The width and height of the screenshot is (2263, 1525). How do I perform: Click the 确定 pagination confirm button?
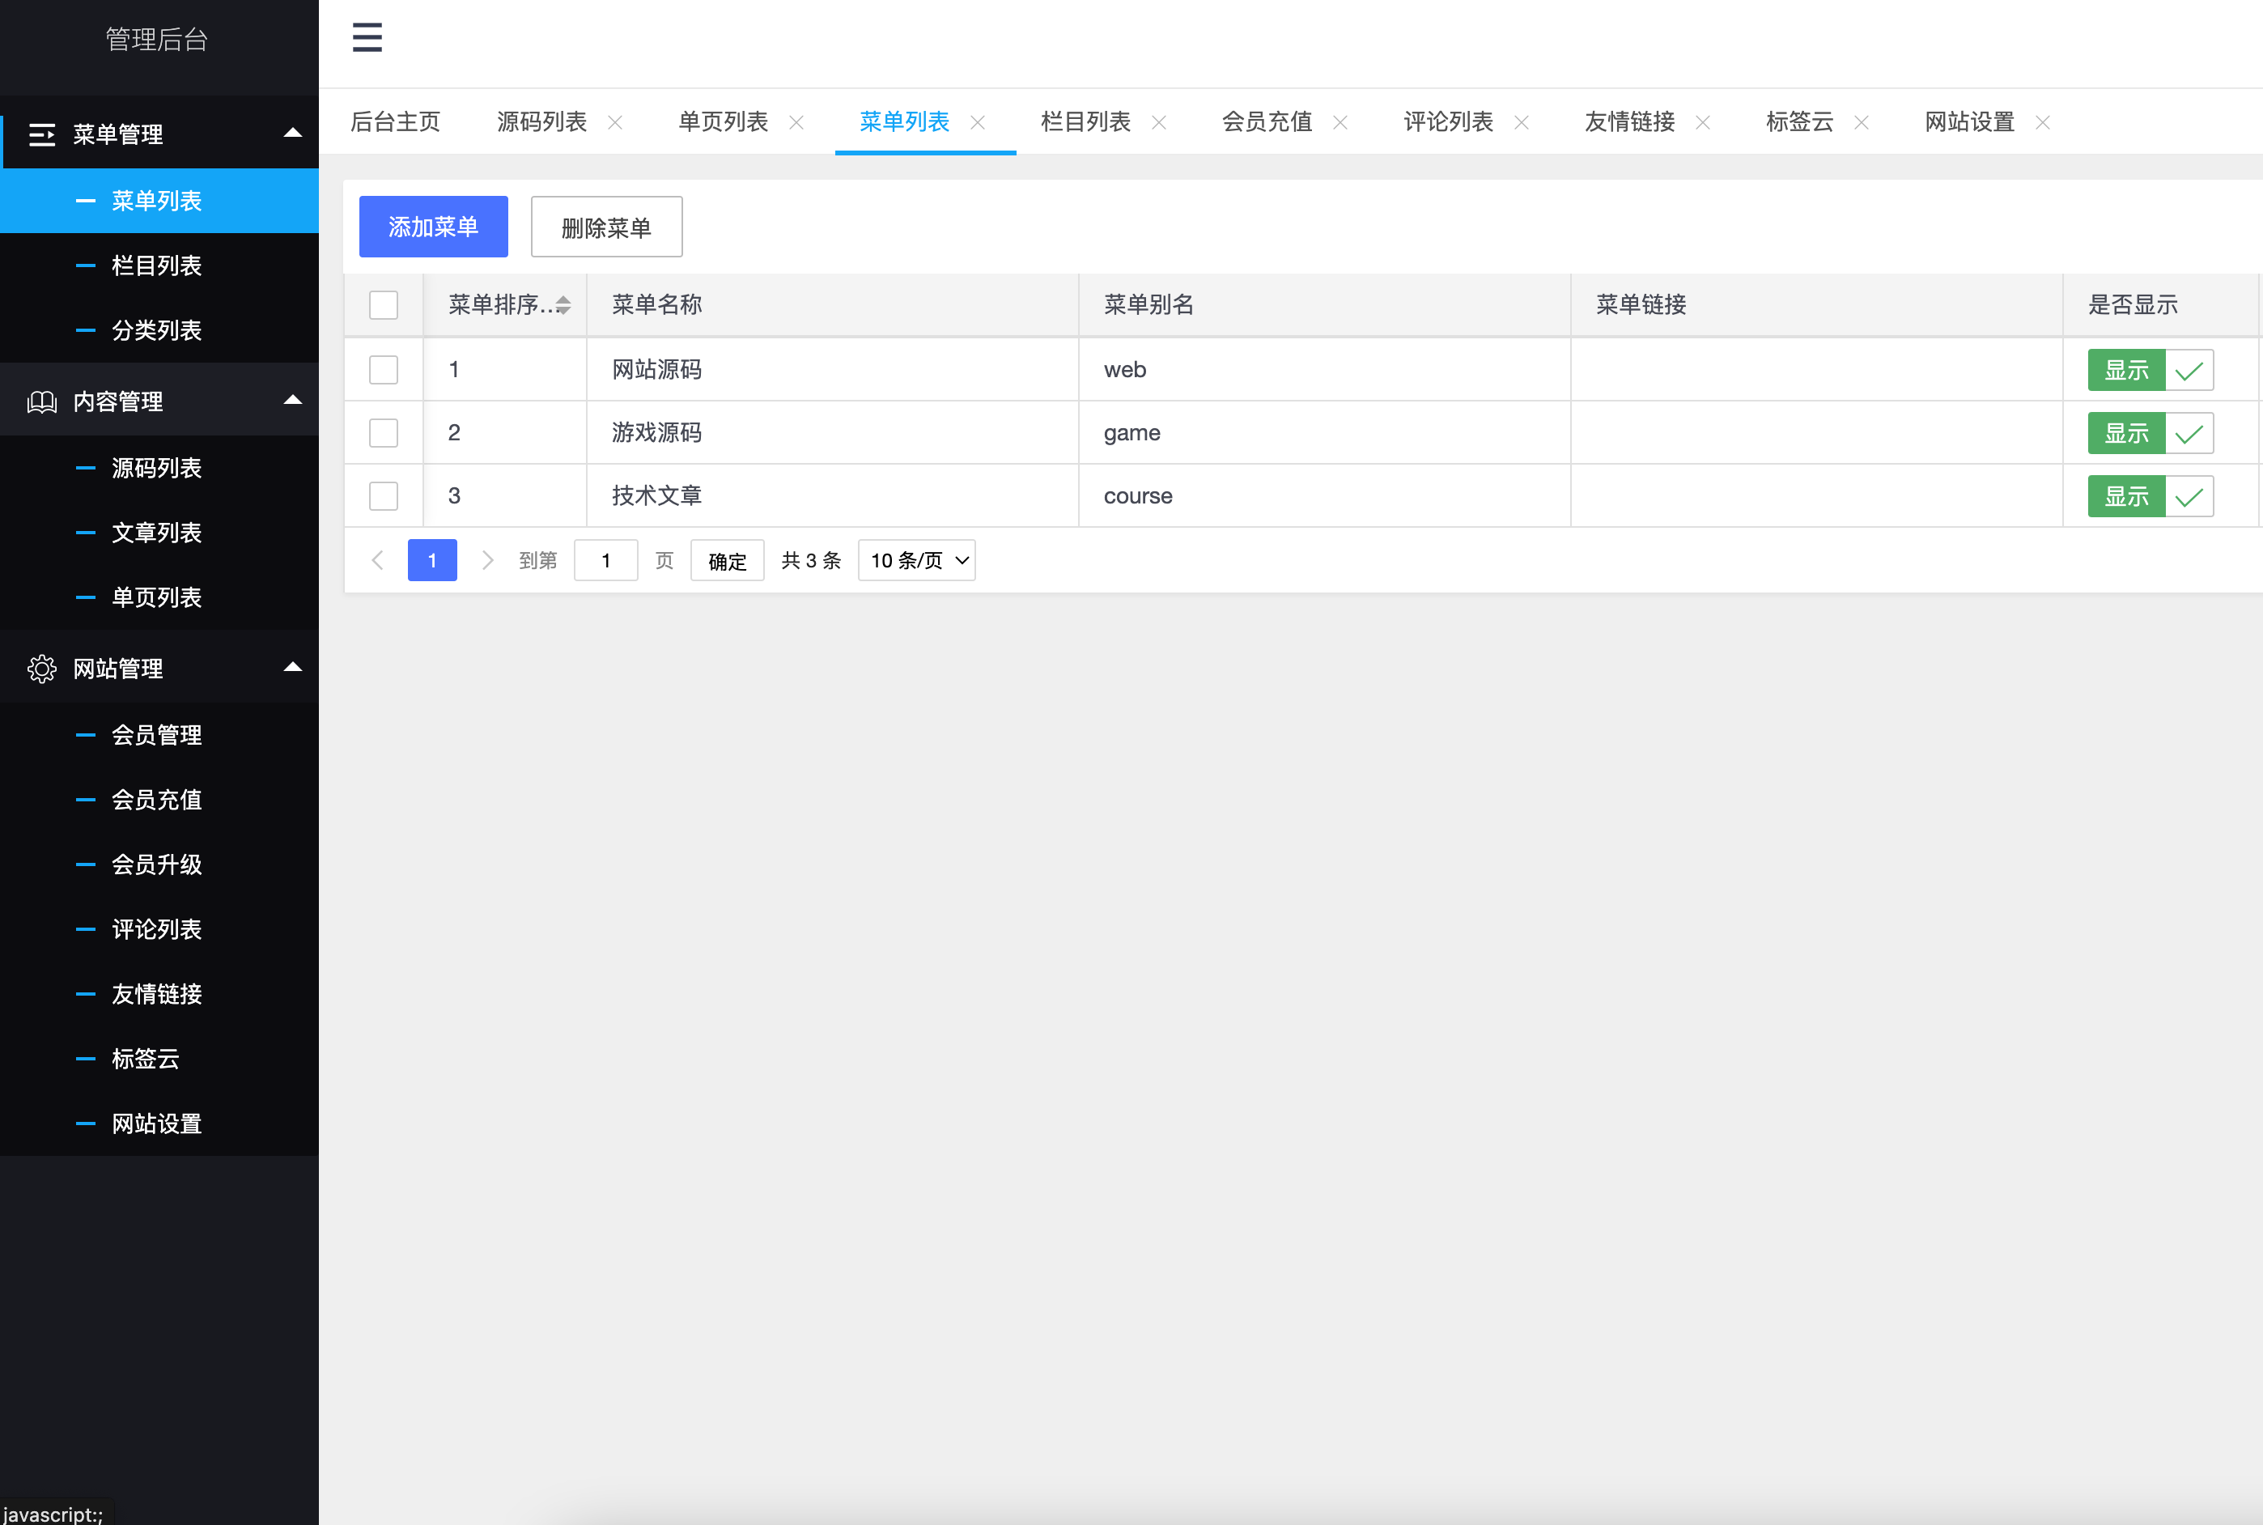coord(728,560)
